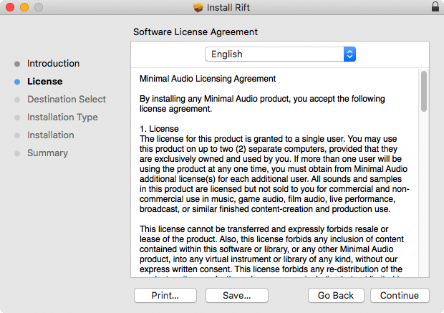
Task: Click the lock icon in title bar
Action: (435, 7)
